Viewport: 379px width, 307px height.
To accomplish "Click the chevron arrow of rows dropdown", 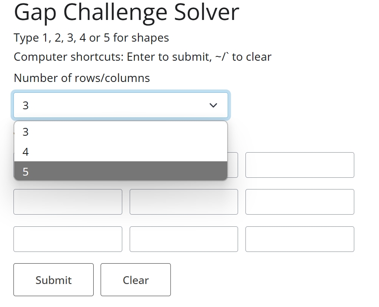I will [213, 105].
